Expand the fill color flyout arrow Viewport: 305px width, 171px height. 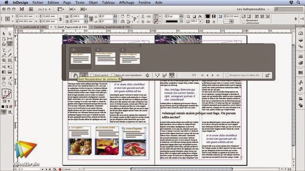(x=160, y=17)
